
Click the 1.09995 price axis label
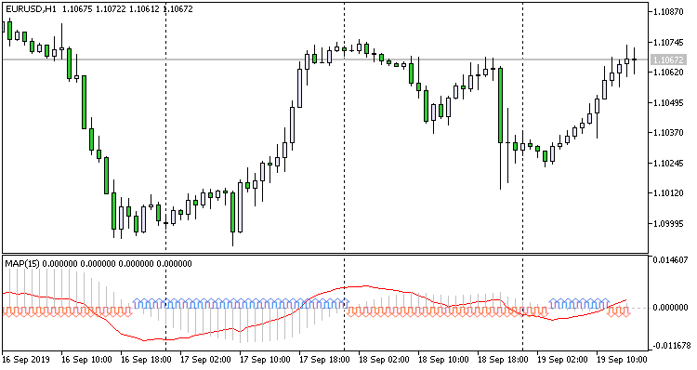pos(668,224)
